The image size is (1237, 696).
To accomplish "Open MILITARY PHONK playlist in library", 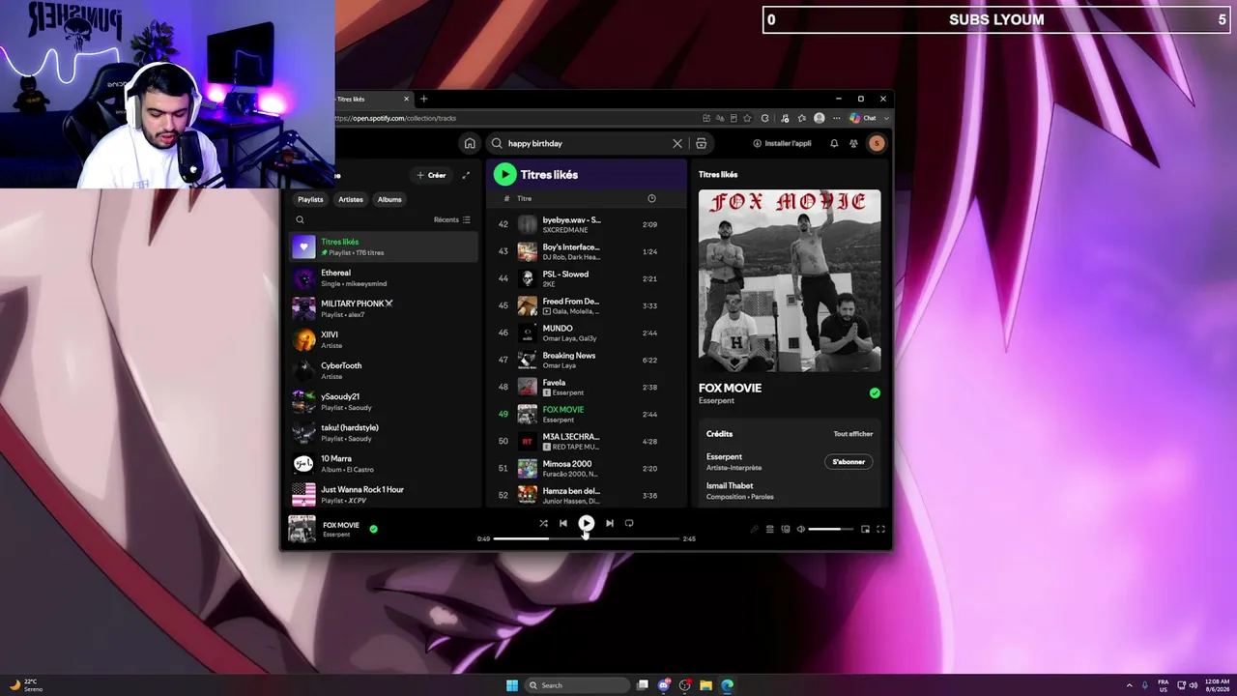I will (385, 308).
